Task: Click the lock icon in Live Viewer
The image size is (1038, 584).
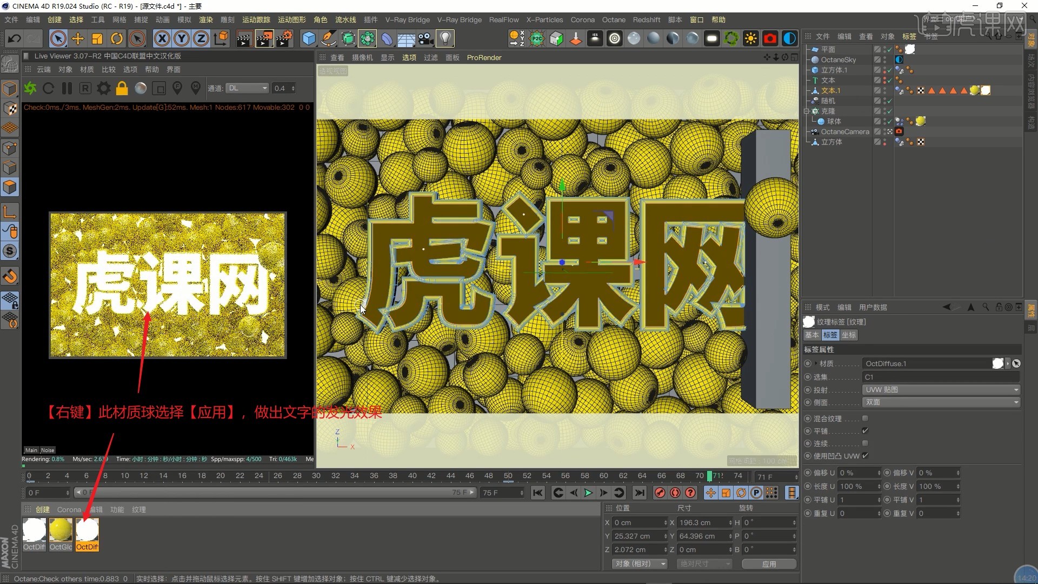Action: pyautogui.click(x=122, y=88)
